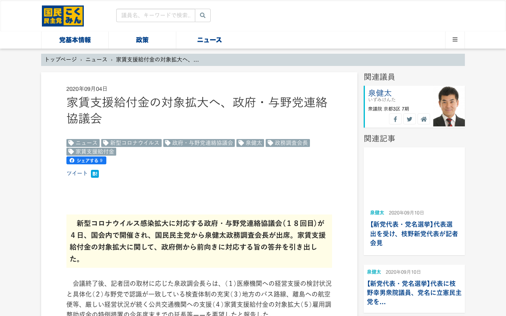
Task: Select the 泉健太 tag
Action: (x=250, y=143)
